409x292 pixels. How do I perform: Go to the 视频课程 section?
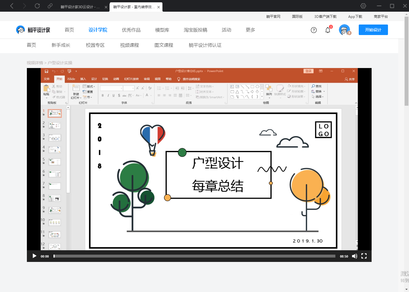(129, 45)
